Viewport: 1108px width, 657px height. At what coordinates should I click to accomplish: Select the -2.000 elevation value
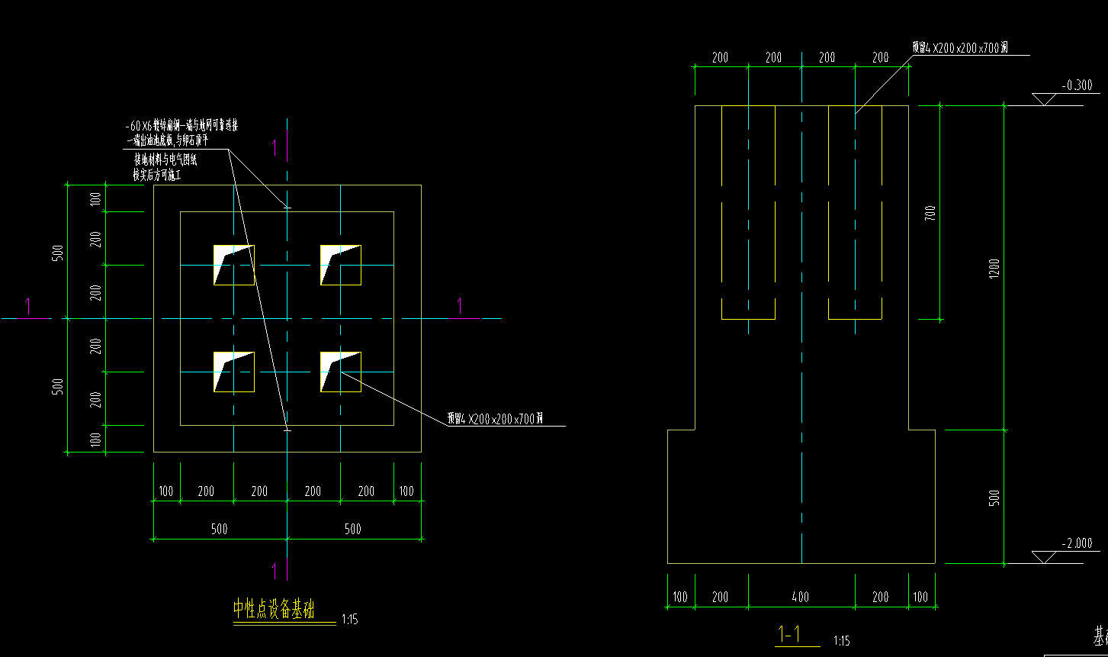click(x=1076, y=543)
